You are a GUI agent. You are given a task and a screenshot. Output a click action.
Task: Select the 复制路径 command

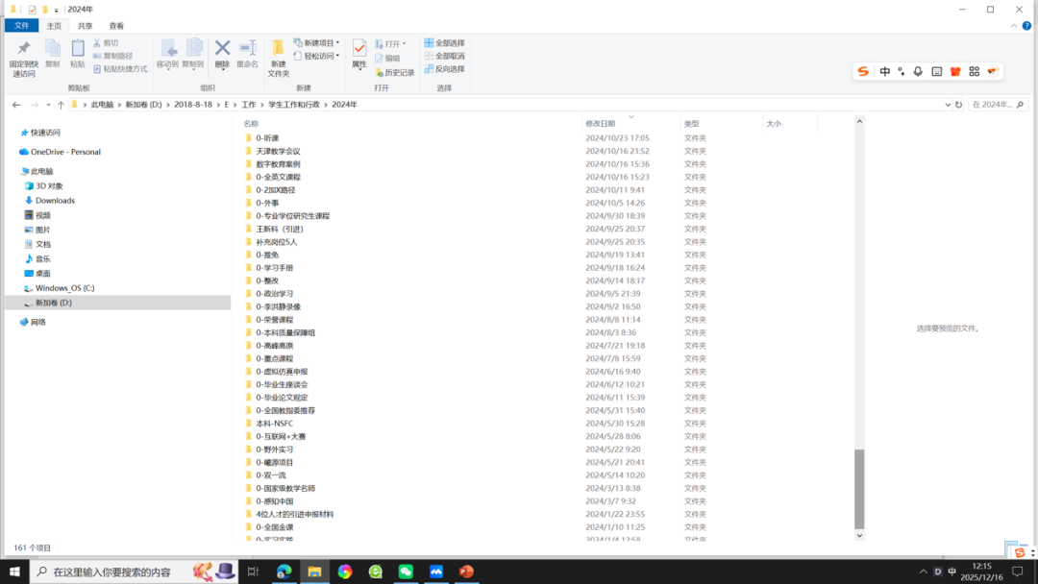(x=113, y=57)
